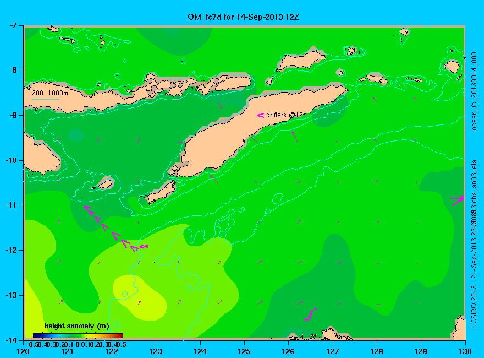The image size is (484, 358).
Task: Click the 'height anomaly (m)' label
Action: [77, 326]
